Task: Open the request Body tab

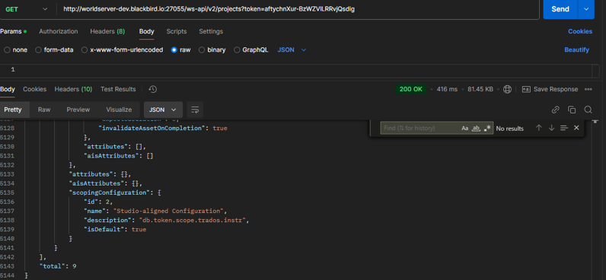Action: pos(146,31)
